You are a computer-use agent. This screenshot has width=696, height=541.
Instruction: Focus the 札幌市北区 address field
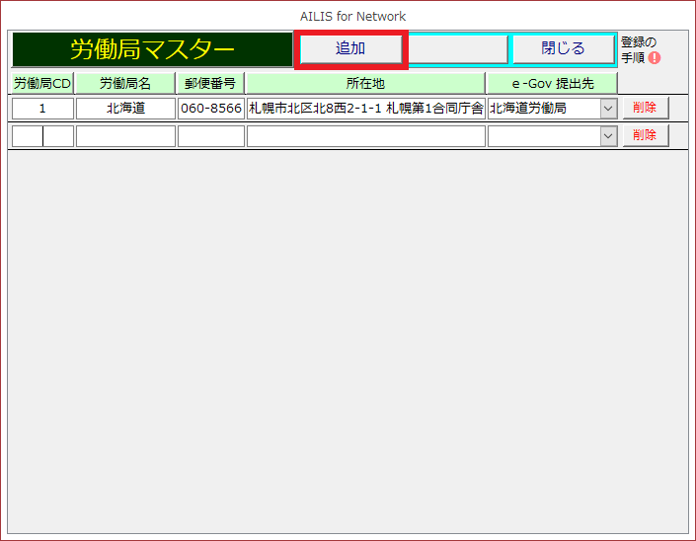365,109
